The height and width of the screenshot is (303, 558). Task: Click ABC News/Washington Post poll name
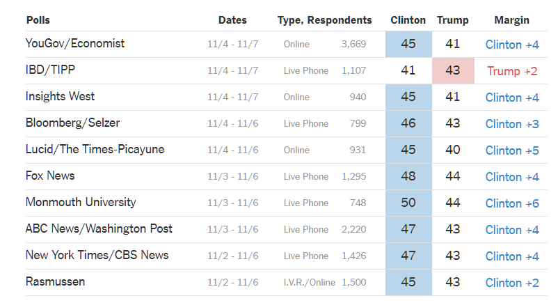click(99, 228)
